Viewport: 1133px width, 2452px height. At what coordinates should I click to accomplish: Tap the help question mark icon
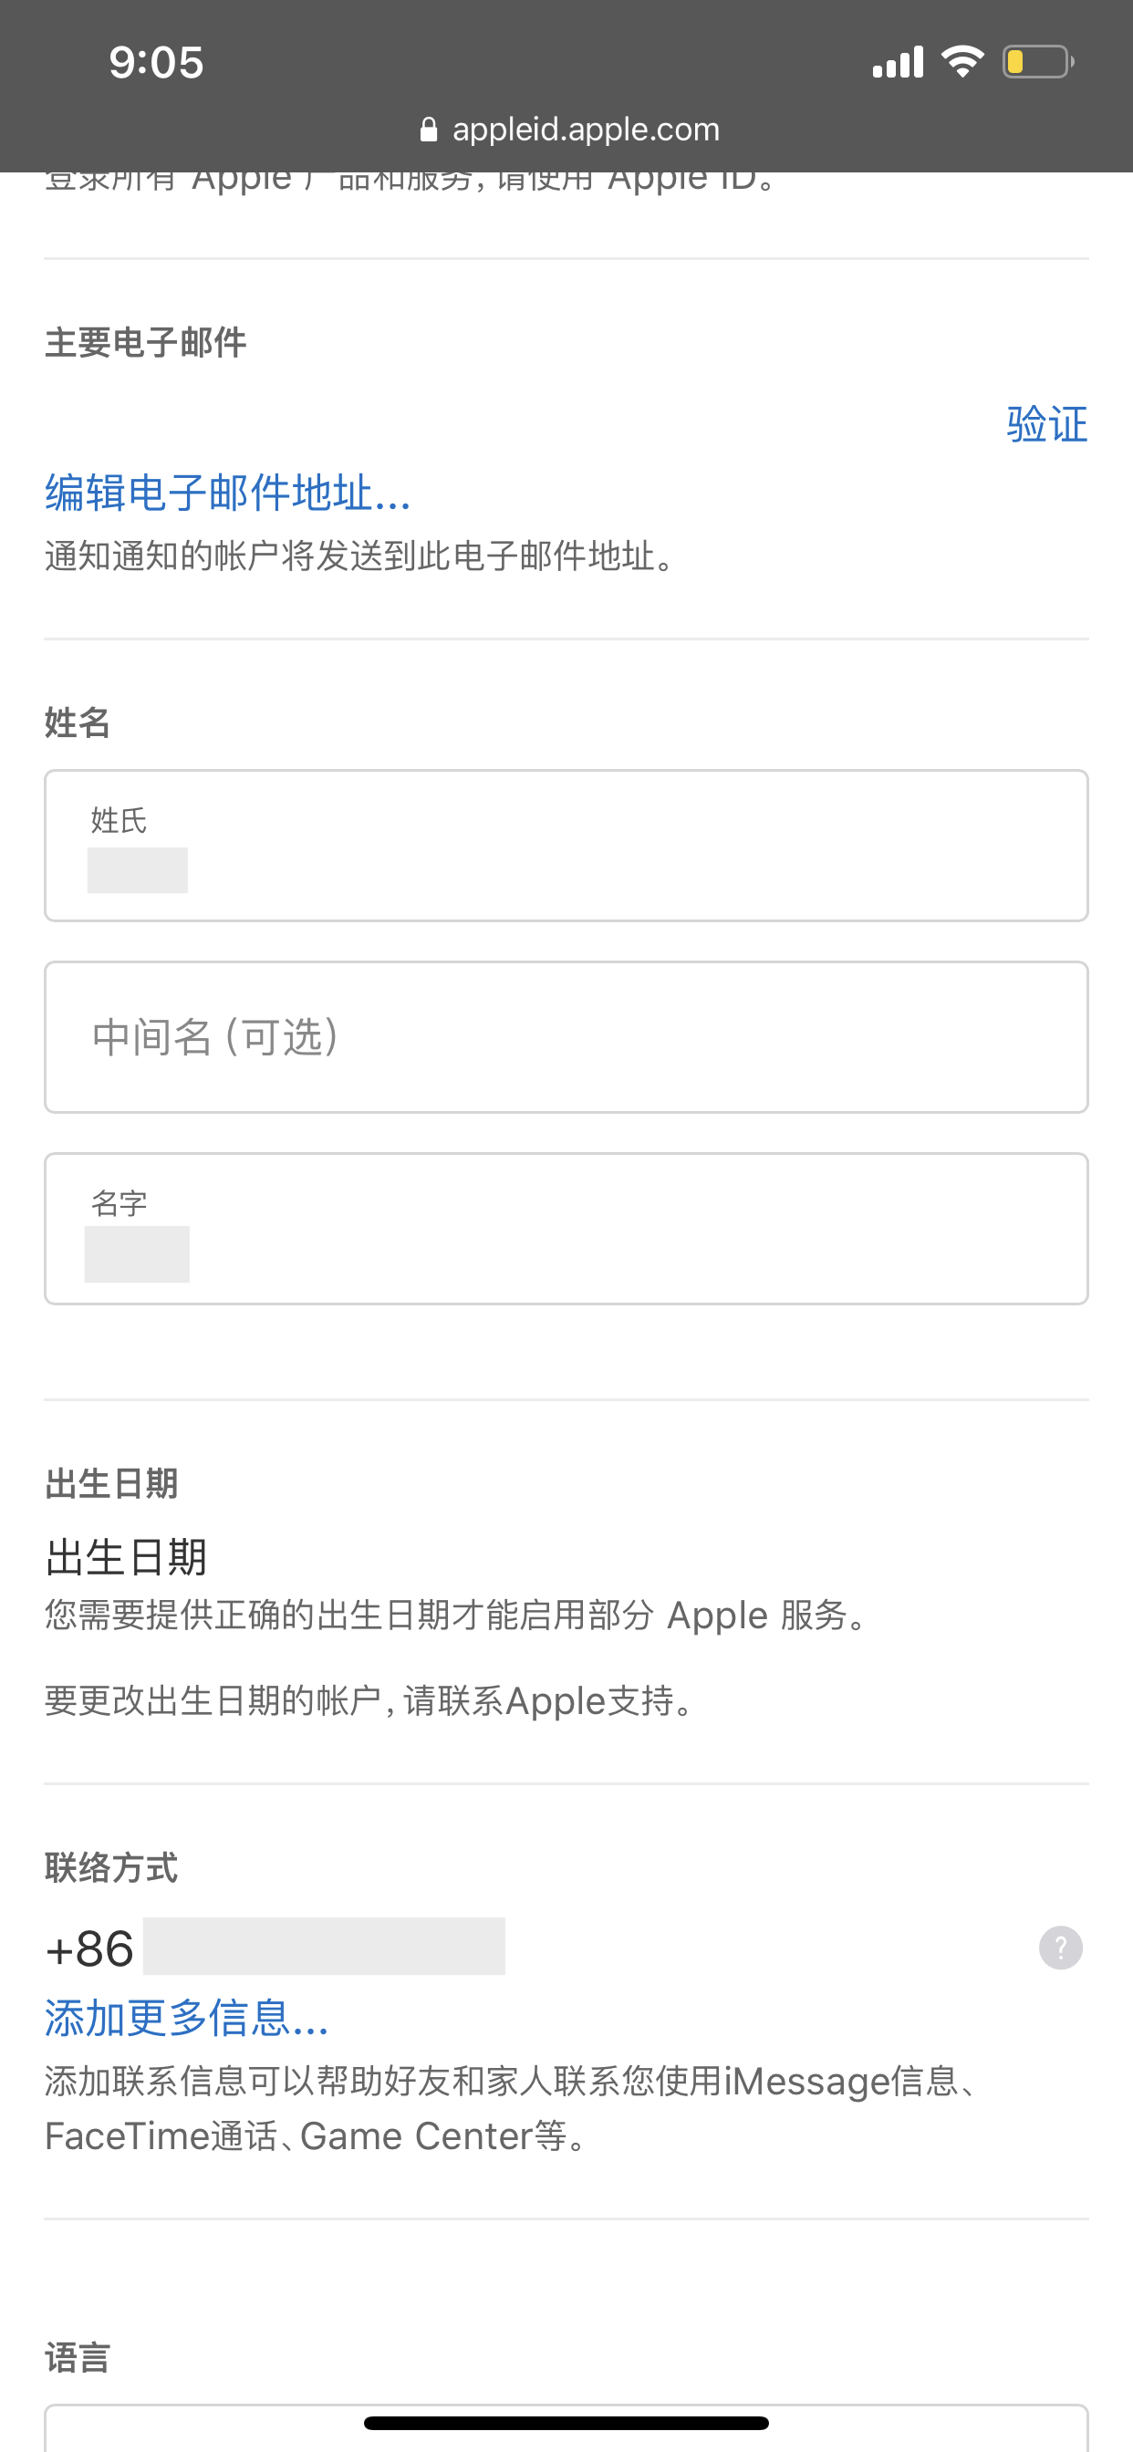coord(1060,1947)
